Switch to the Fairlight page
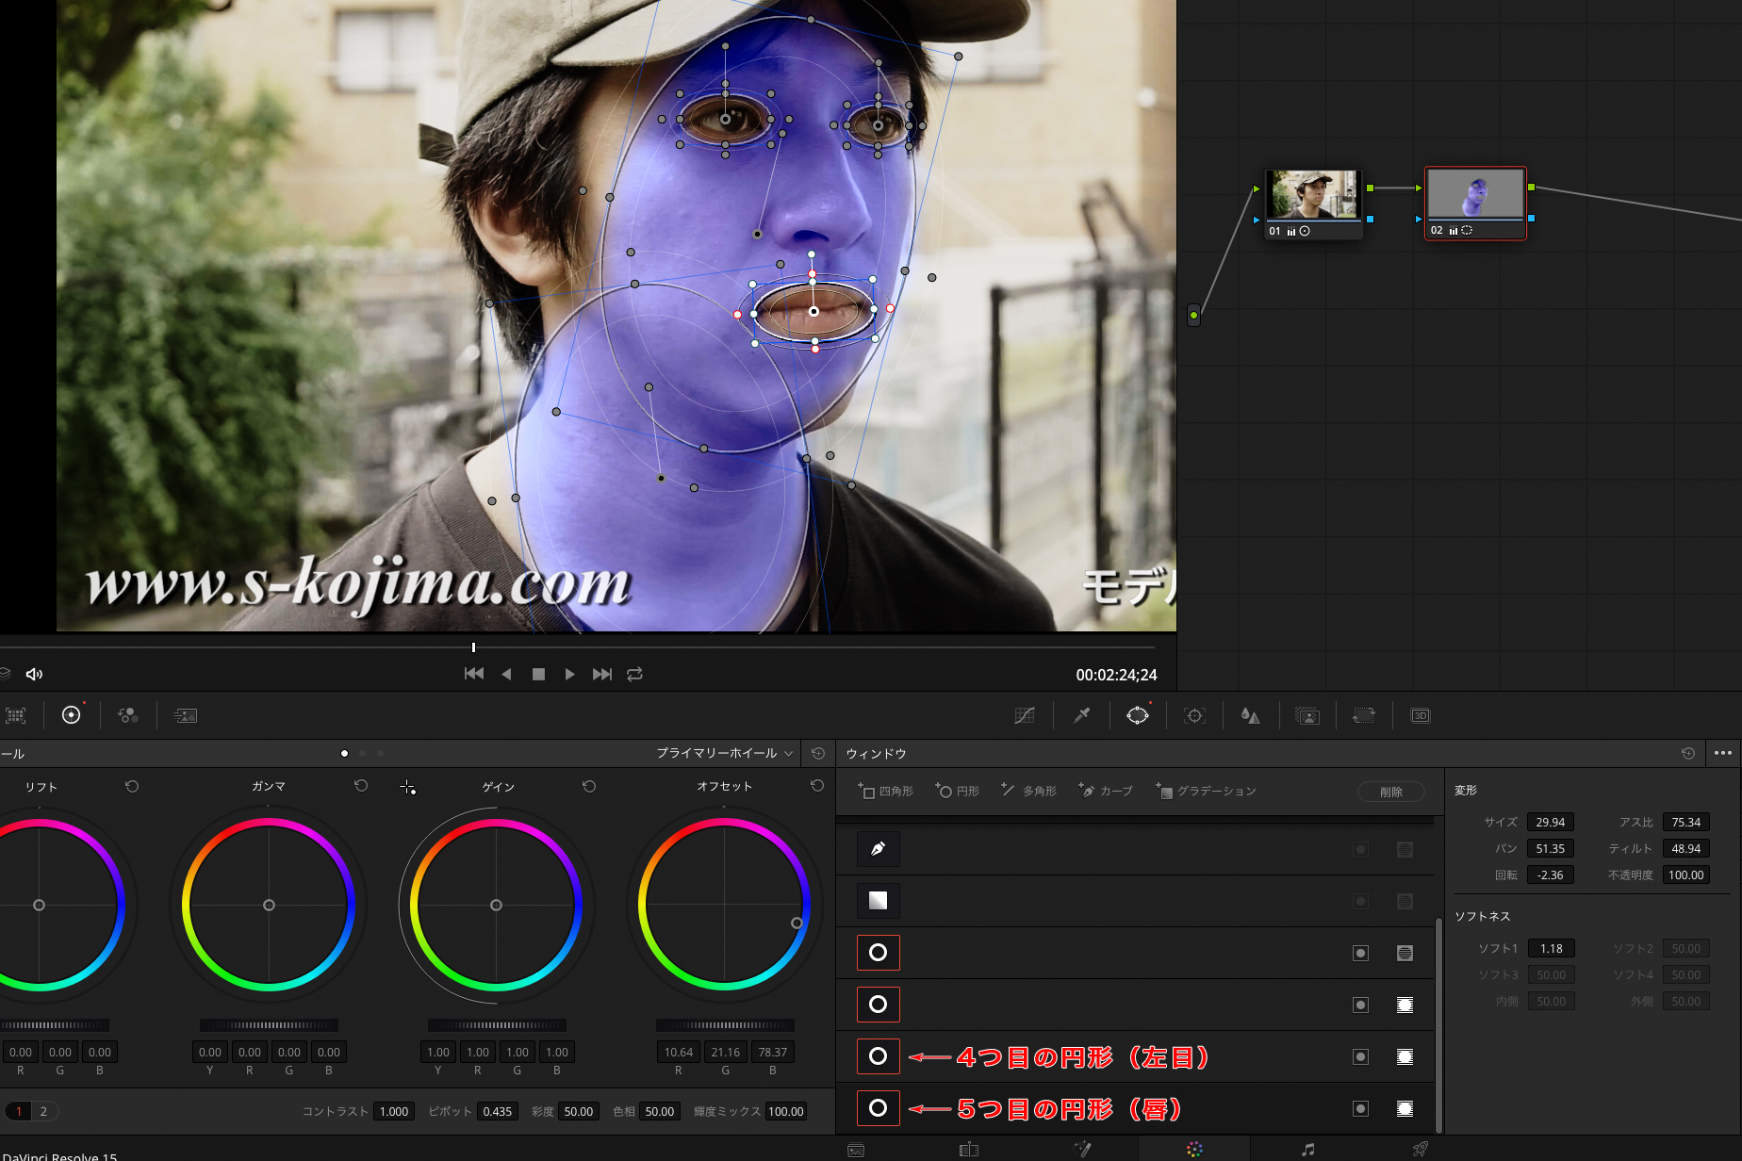The image size is (1742, 1161). [1307, 1150]
